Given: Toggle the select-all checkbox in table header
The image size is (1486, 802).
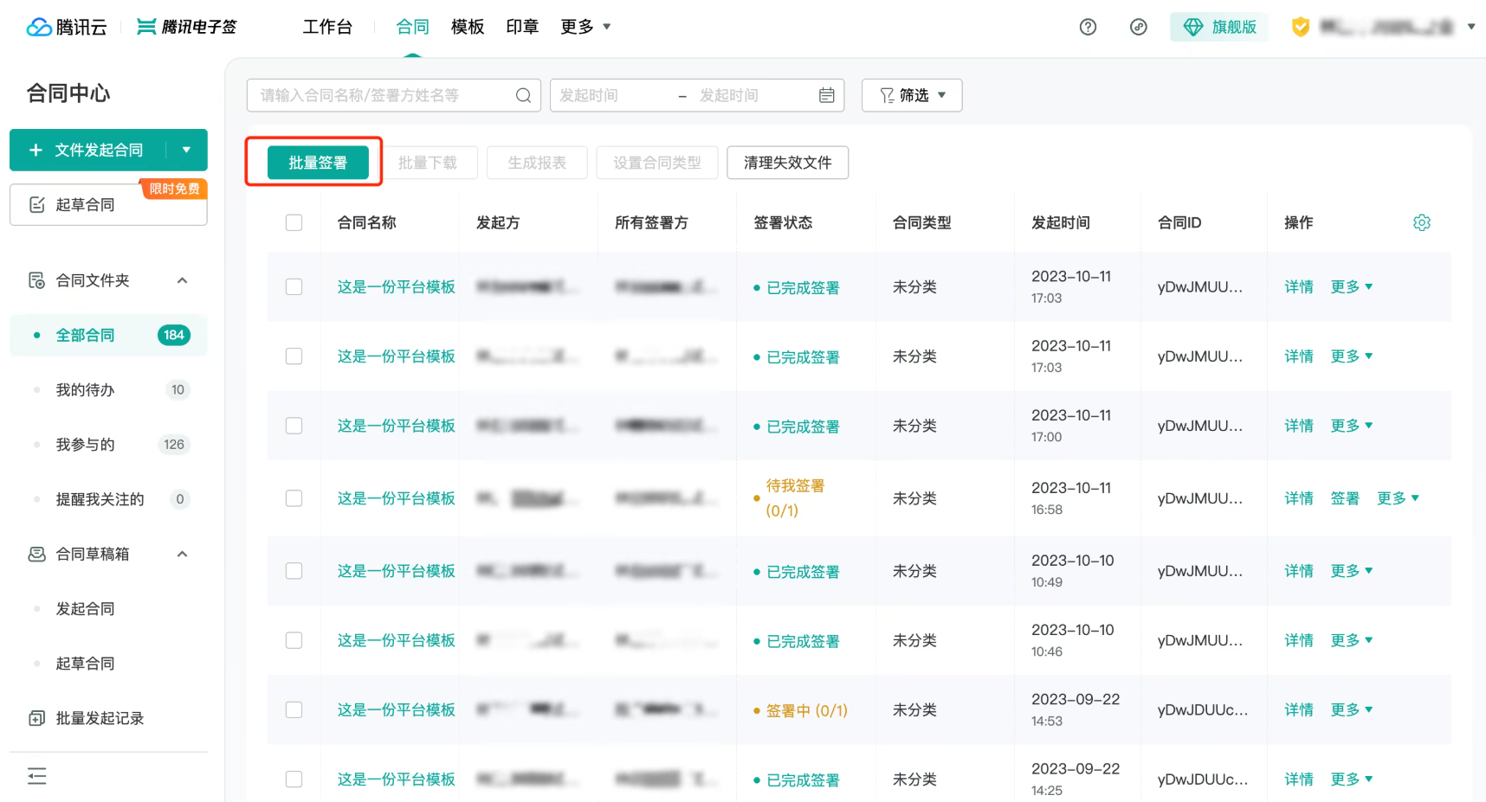Looking at the screenshot, I should [294, 222].
